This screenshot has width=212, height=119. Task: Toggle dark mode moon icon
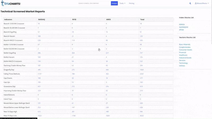pyautogui.click(x=190, y=3)
